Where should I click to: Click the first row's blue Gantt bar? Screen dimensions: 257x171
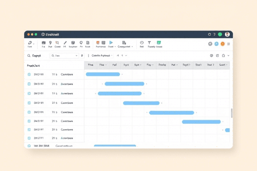[103, 74]
